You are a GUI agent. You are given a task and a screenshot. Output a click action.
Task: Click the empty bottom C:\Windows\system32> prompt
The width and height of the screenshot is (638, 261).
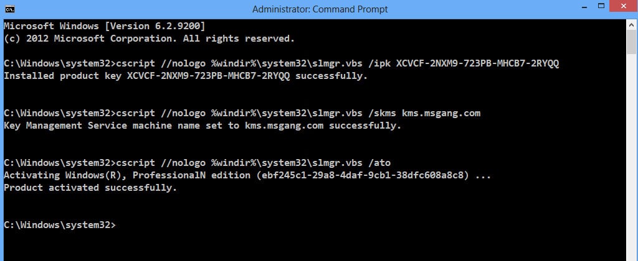(60, 225)
